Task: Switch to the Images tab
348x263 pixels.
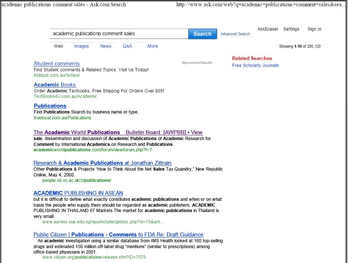Action: pyautogui.click(x=81, y=46)
